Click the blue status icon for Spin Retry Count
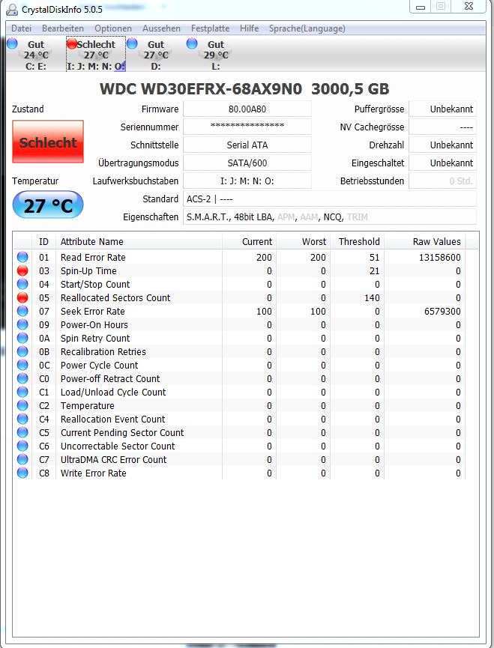This screenshot has width=494, height=648. coord(22,338)
